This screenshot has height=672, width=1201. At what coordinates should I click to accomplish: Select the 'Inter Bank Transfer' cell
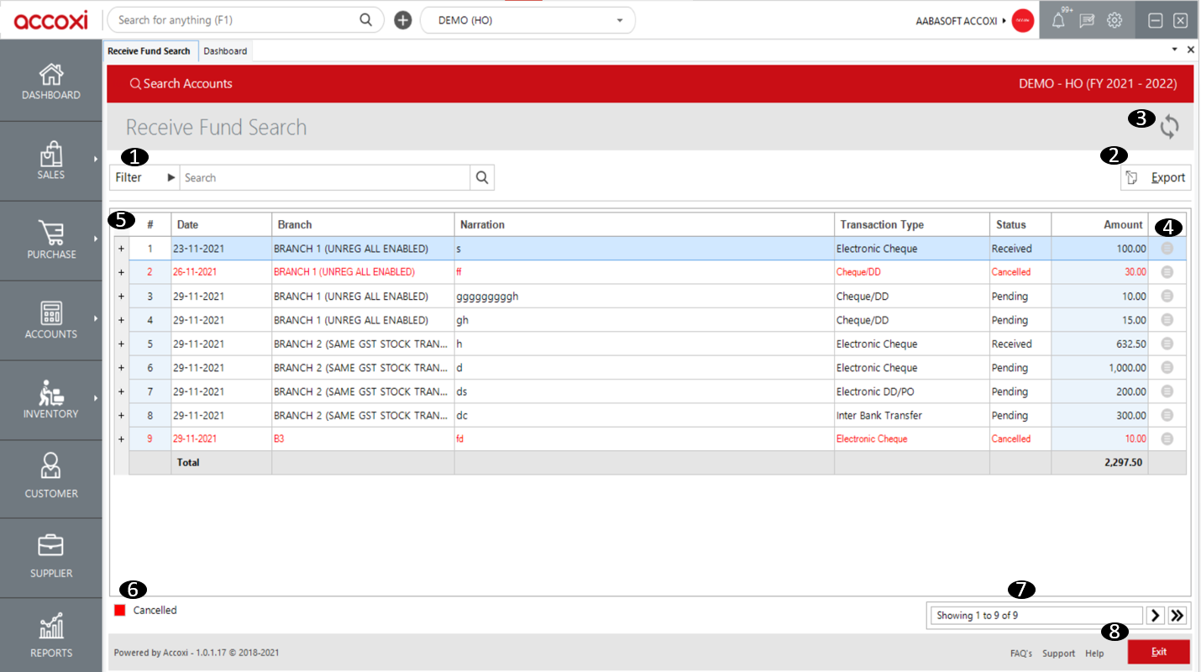pyautogui.click(x=912, y=415)
